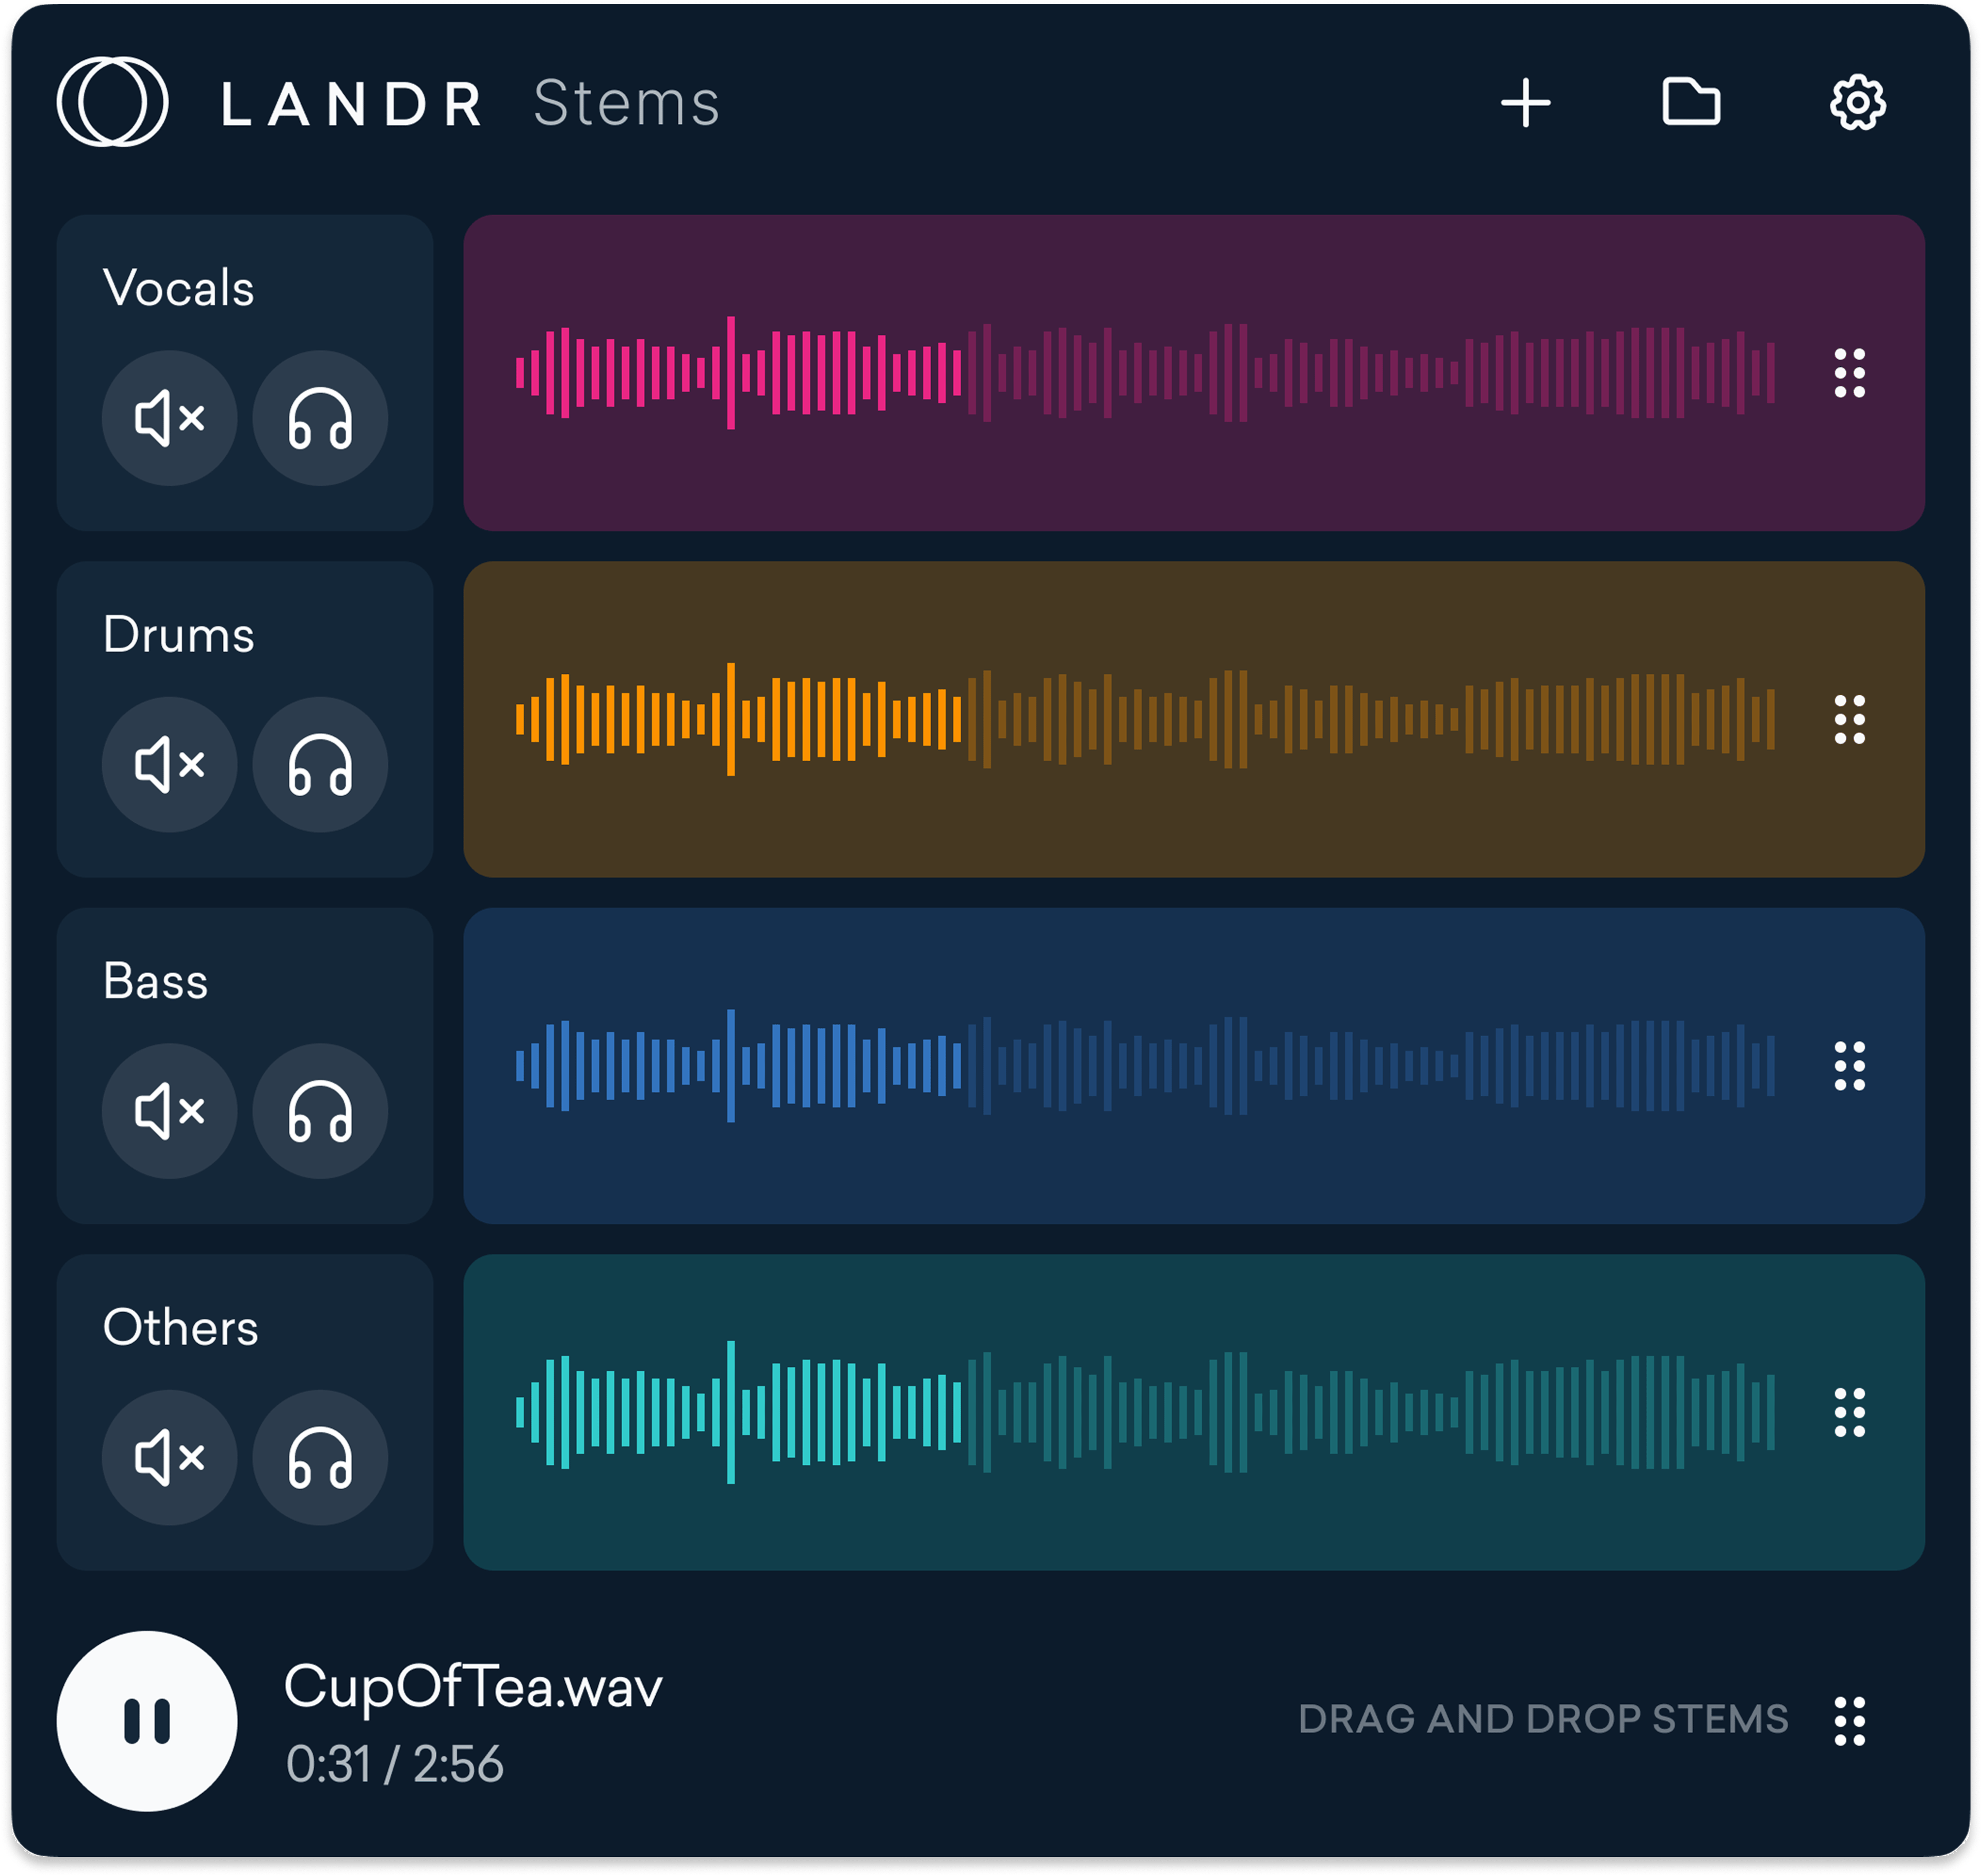Seek within the pink Vocals waveform
Image resolution: width=1982 pixels, height=1876 pixels.
[x=1144, y=373]
